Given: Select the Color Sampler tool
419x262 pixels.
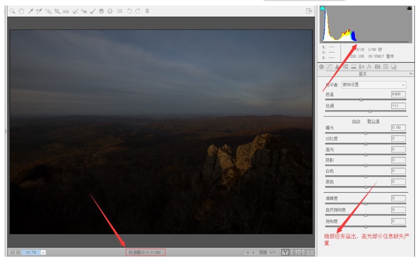Looking at the screenshot, I should (x=39, y=11).
